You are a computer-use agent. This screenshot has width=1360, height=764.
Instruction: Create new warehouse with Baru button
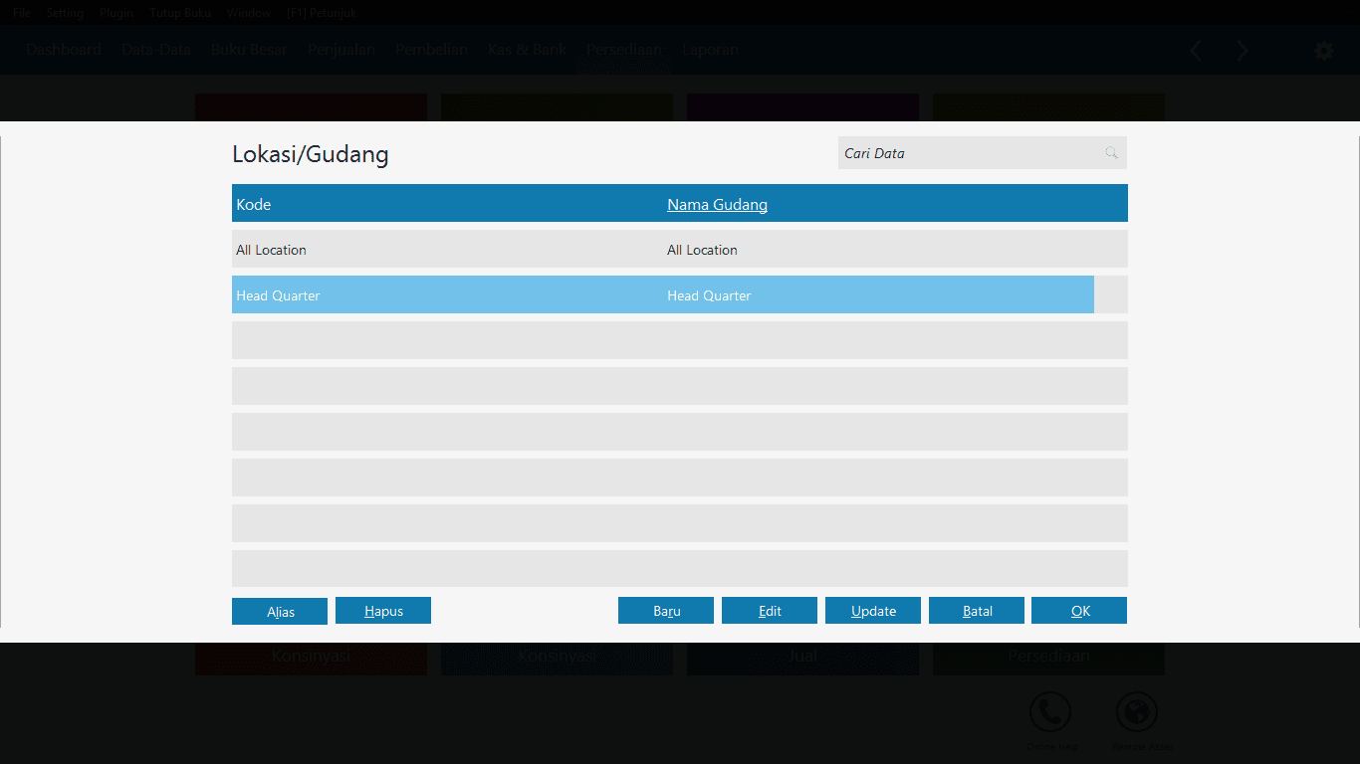point(666,611)
